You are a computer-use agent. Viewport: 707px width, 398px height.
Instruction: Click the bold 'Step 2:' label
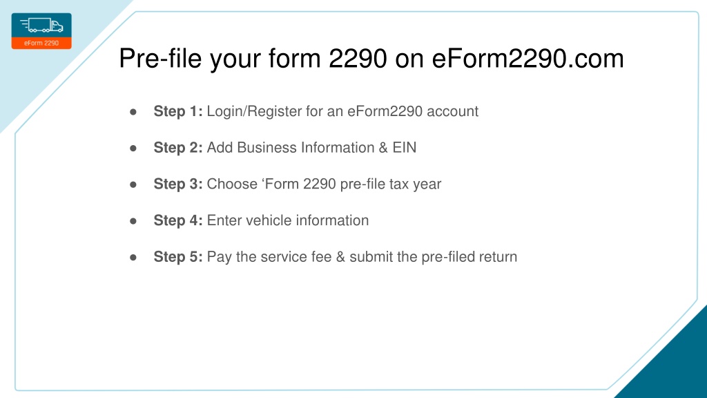pos(178,148)
